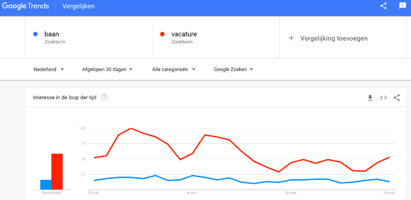Viewport: 411px width, 200px height.
Task: Expand the Nederland region dropdown
Action: tap(49, 69)
